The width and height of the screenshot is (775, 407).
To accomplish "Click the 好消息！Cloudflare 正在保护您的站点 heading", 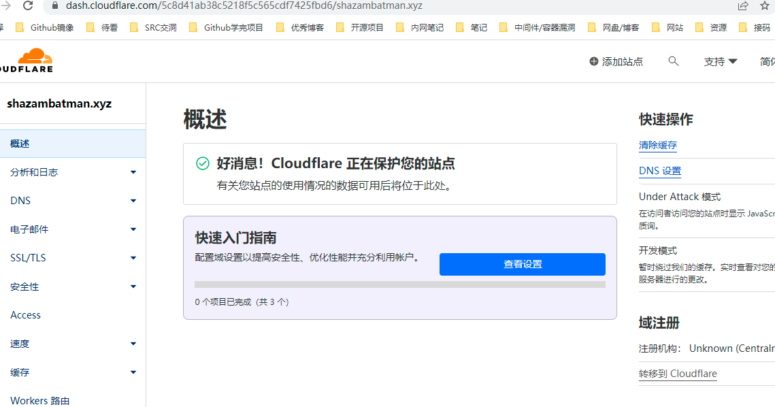I will [x=335, y=163].
